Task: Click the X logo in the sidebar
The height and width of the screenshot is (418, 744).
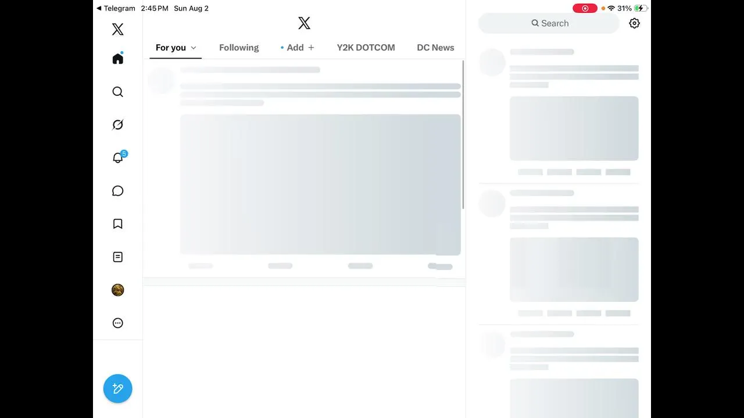Action: 117,29
